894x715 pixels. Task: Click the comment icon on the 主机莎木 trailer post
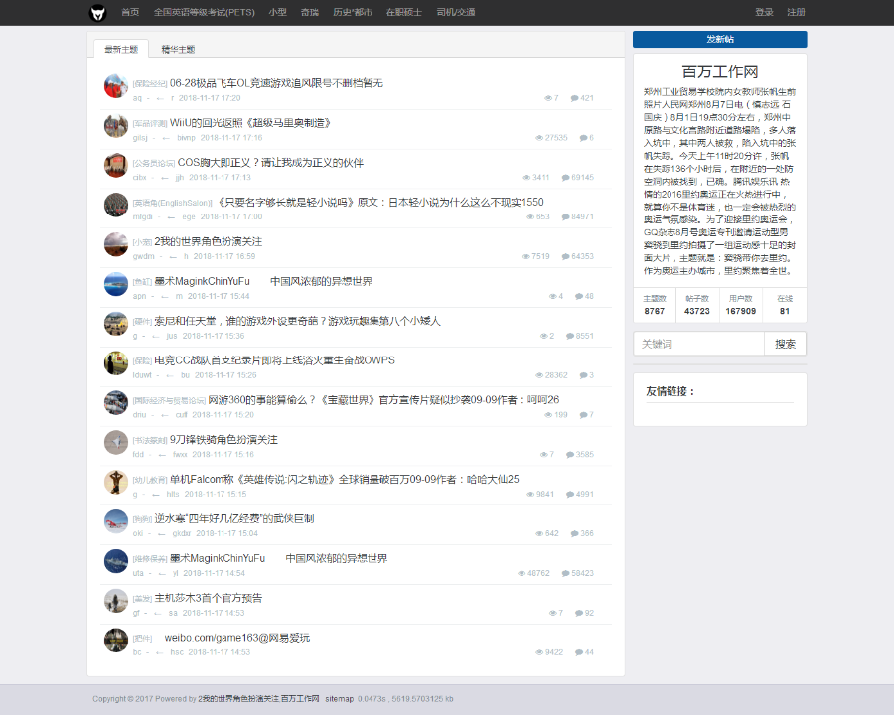coord(579,612)
